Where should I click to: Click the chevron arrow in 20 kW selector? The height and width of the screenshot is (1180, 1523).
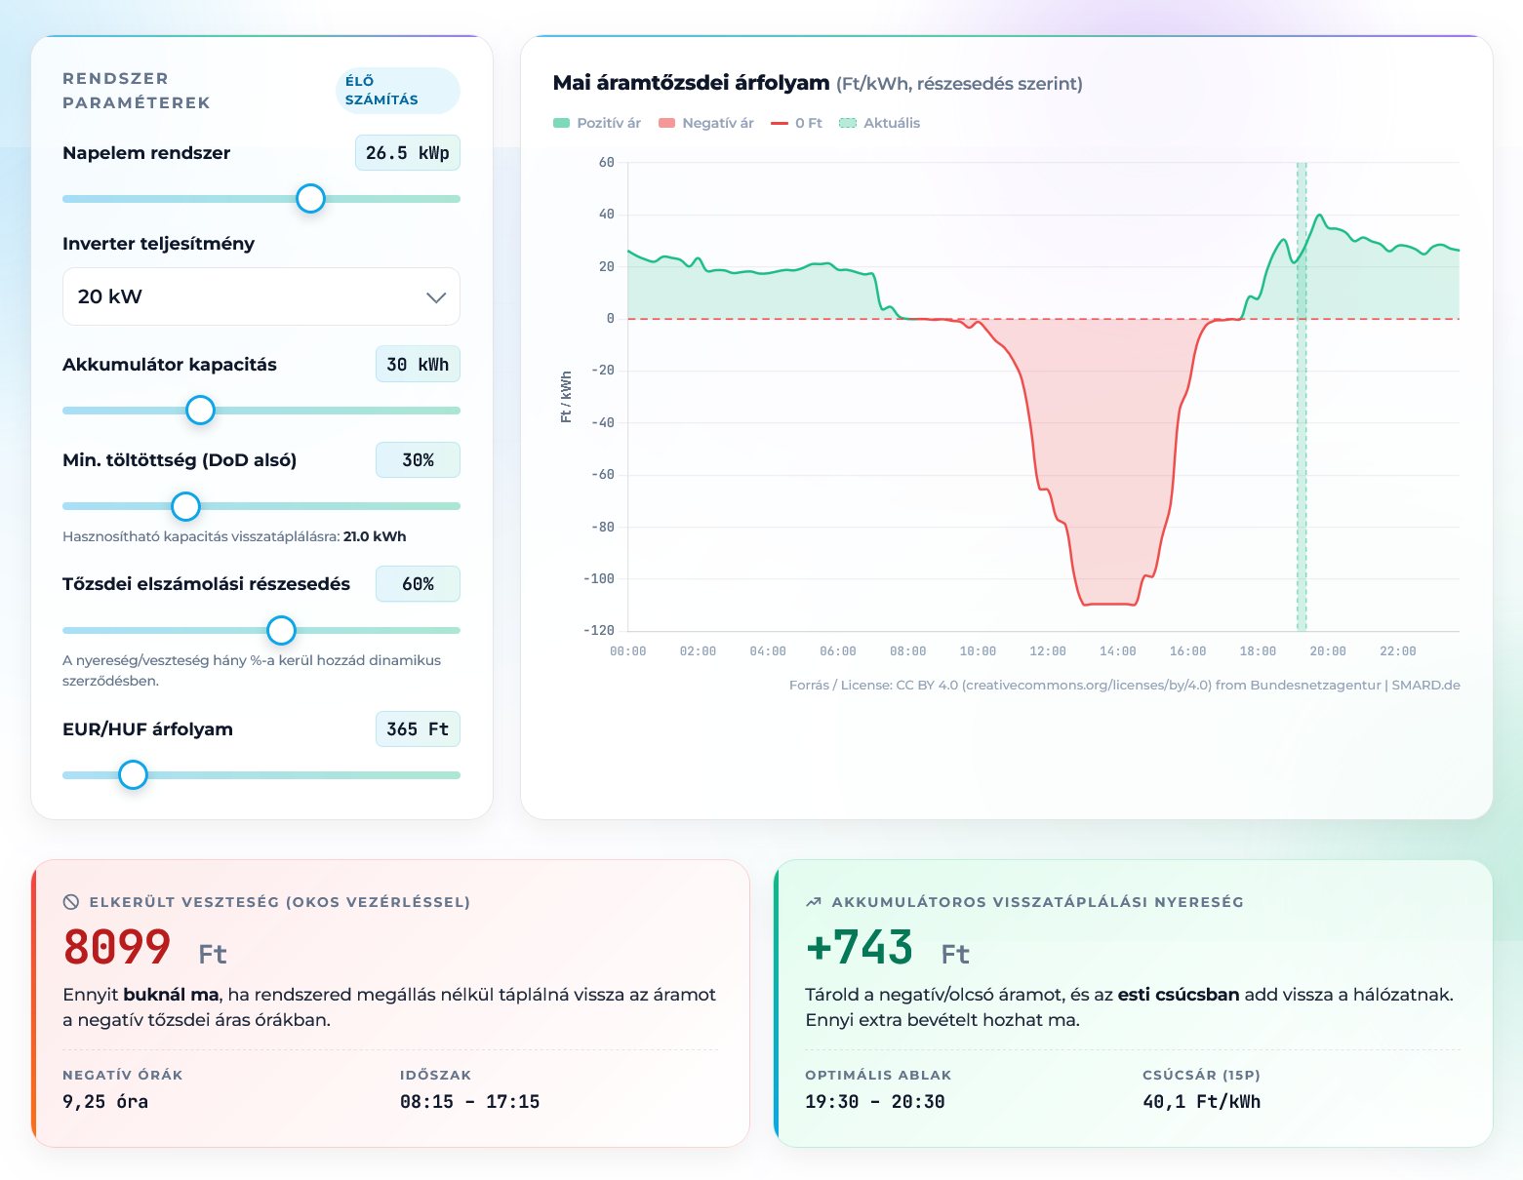[436, 297]
